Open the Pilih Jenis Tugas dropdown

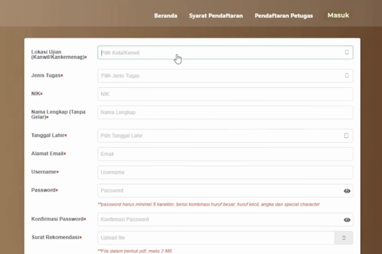pyautogui.click(x=219, y=76)
